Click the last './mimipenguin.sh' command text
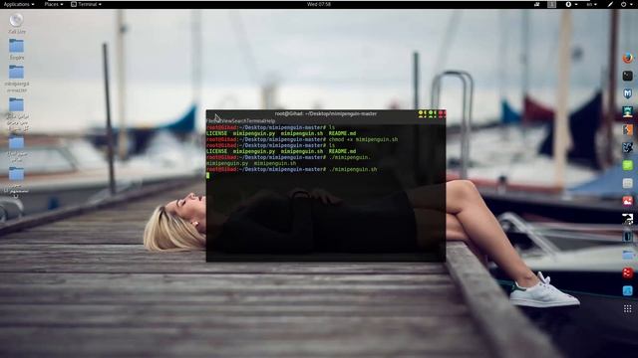 coord(352,169)
